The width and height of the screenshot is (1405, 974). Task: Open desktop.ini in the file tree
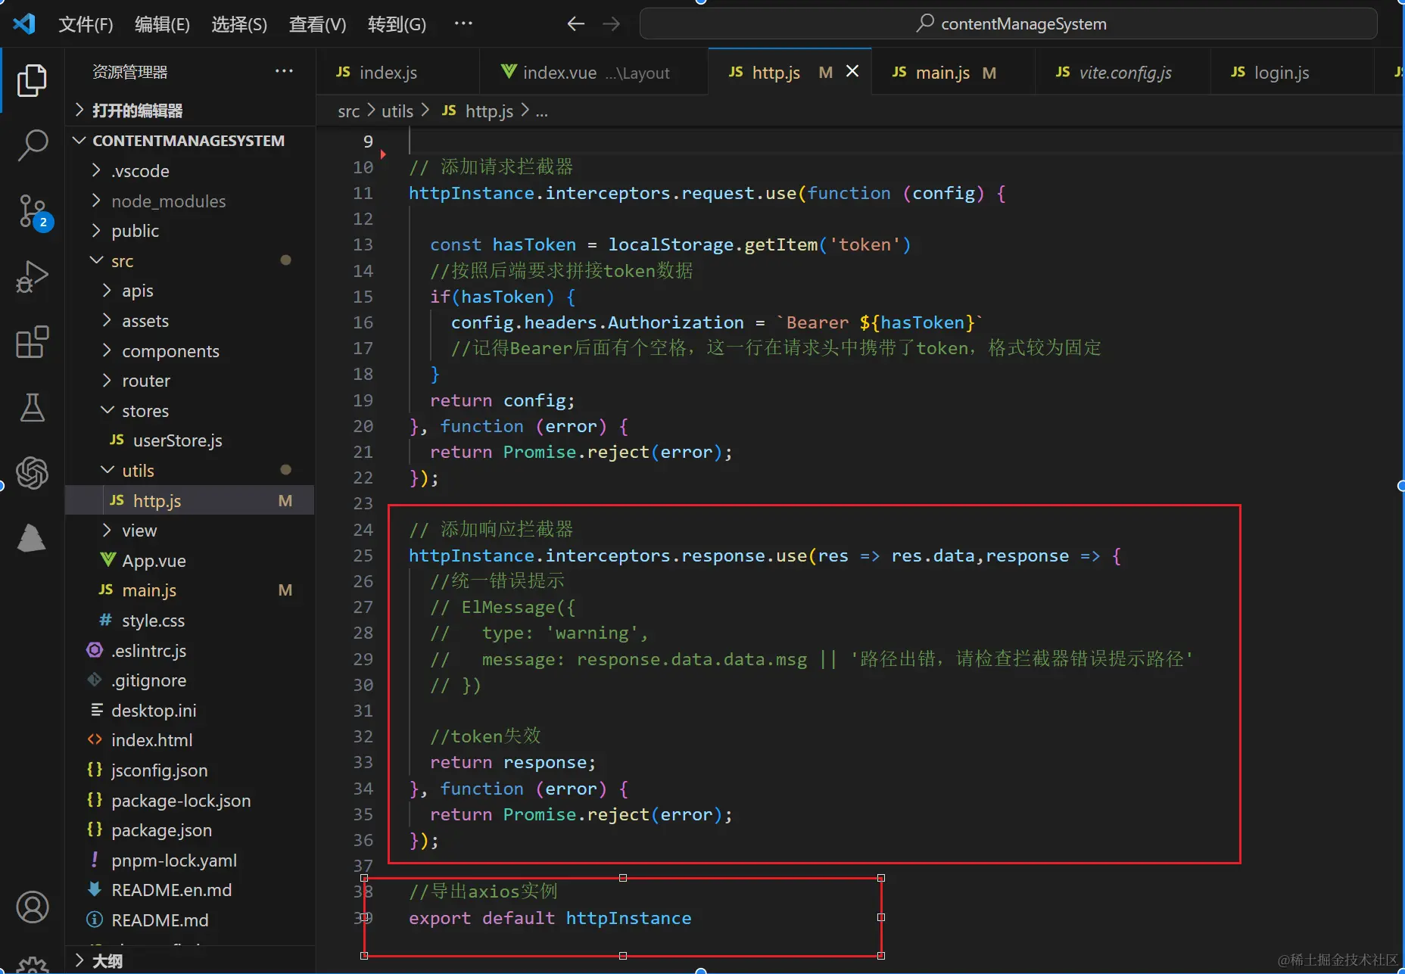189,711
